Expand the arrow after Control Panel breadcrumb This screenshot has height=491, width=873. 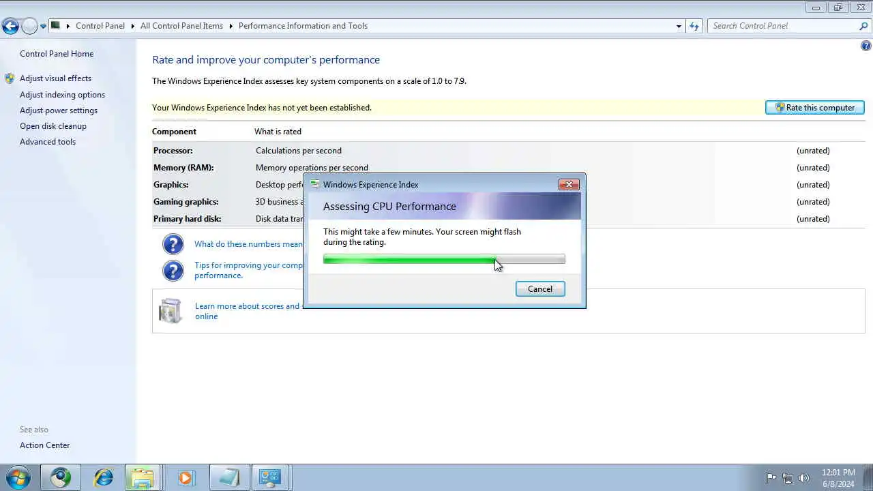(x=133, y=26)
